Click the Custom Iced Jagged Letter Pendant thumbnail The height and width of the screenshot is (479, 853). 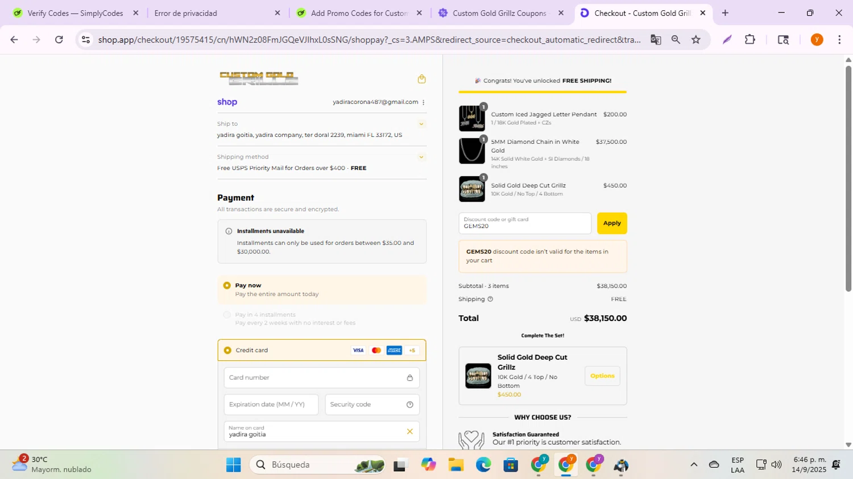[x=472, y=118]
